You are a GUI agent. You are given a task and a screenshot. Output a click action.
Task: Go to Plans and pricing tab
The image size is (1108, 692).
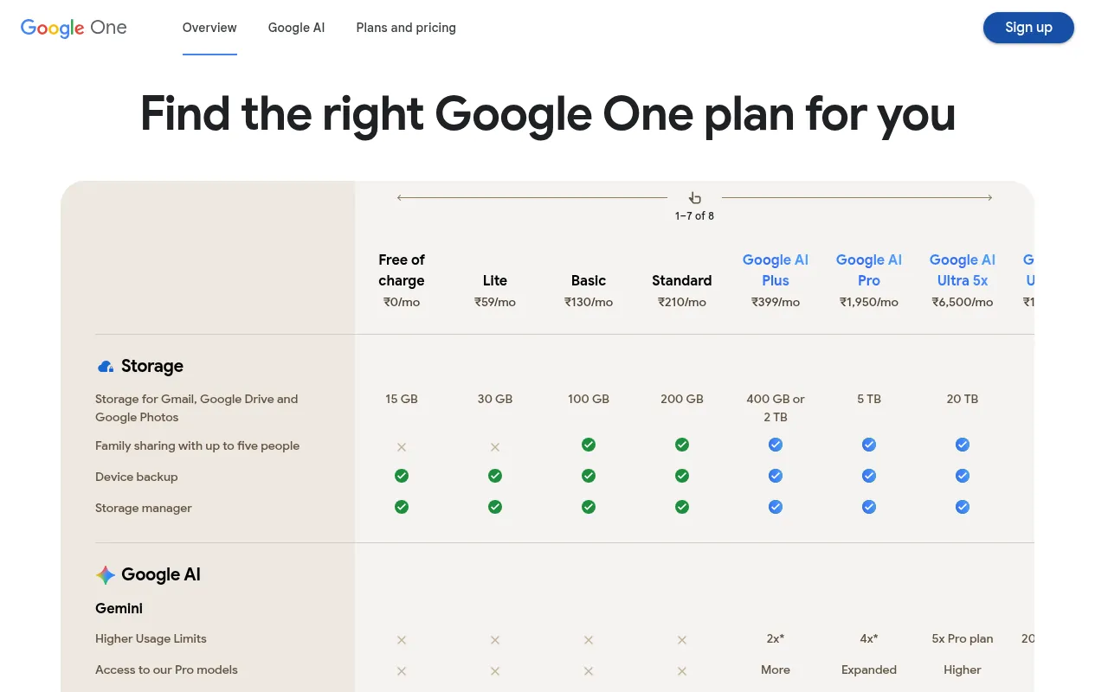(406, 28)
